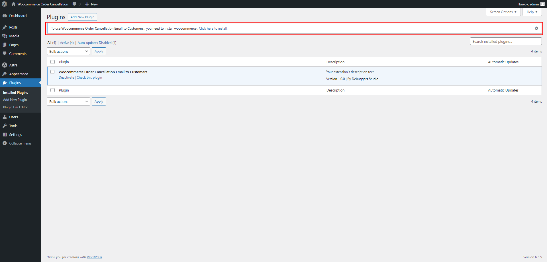Check the Woocommerce Order Cancellation plugin checkbox

[52, 72]
